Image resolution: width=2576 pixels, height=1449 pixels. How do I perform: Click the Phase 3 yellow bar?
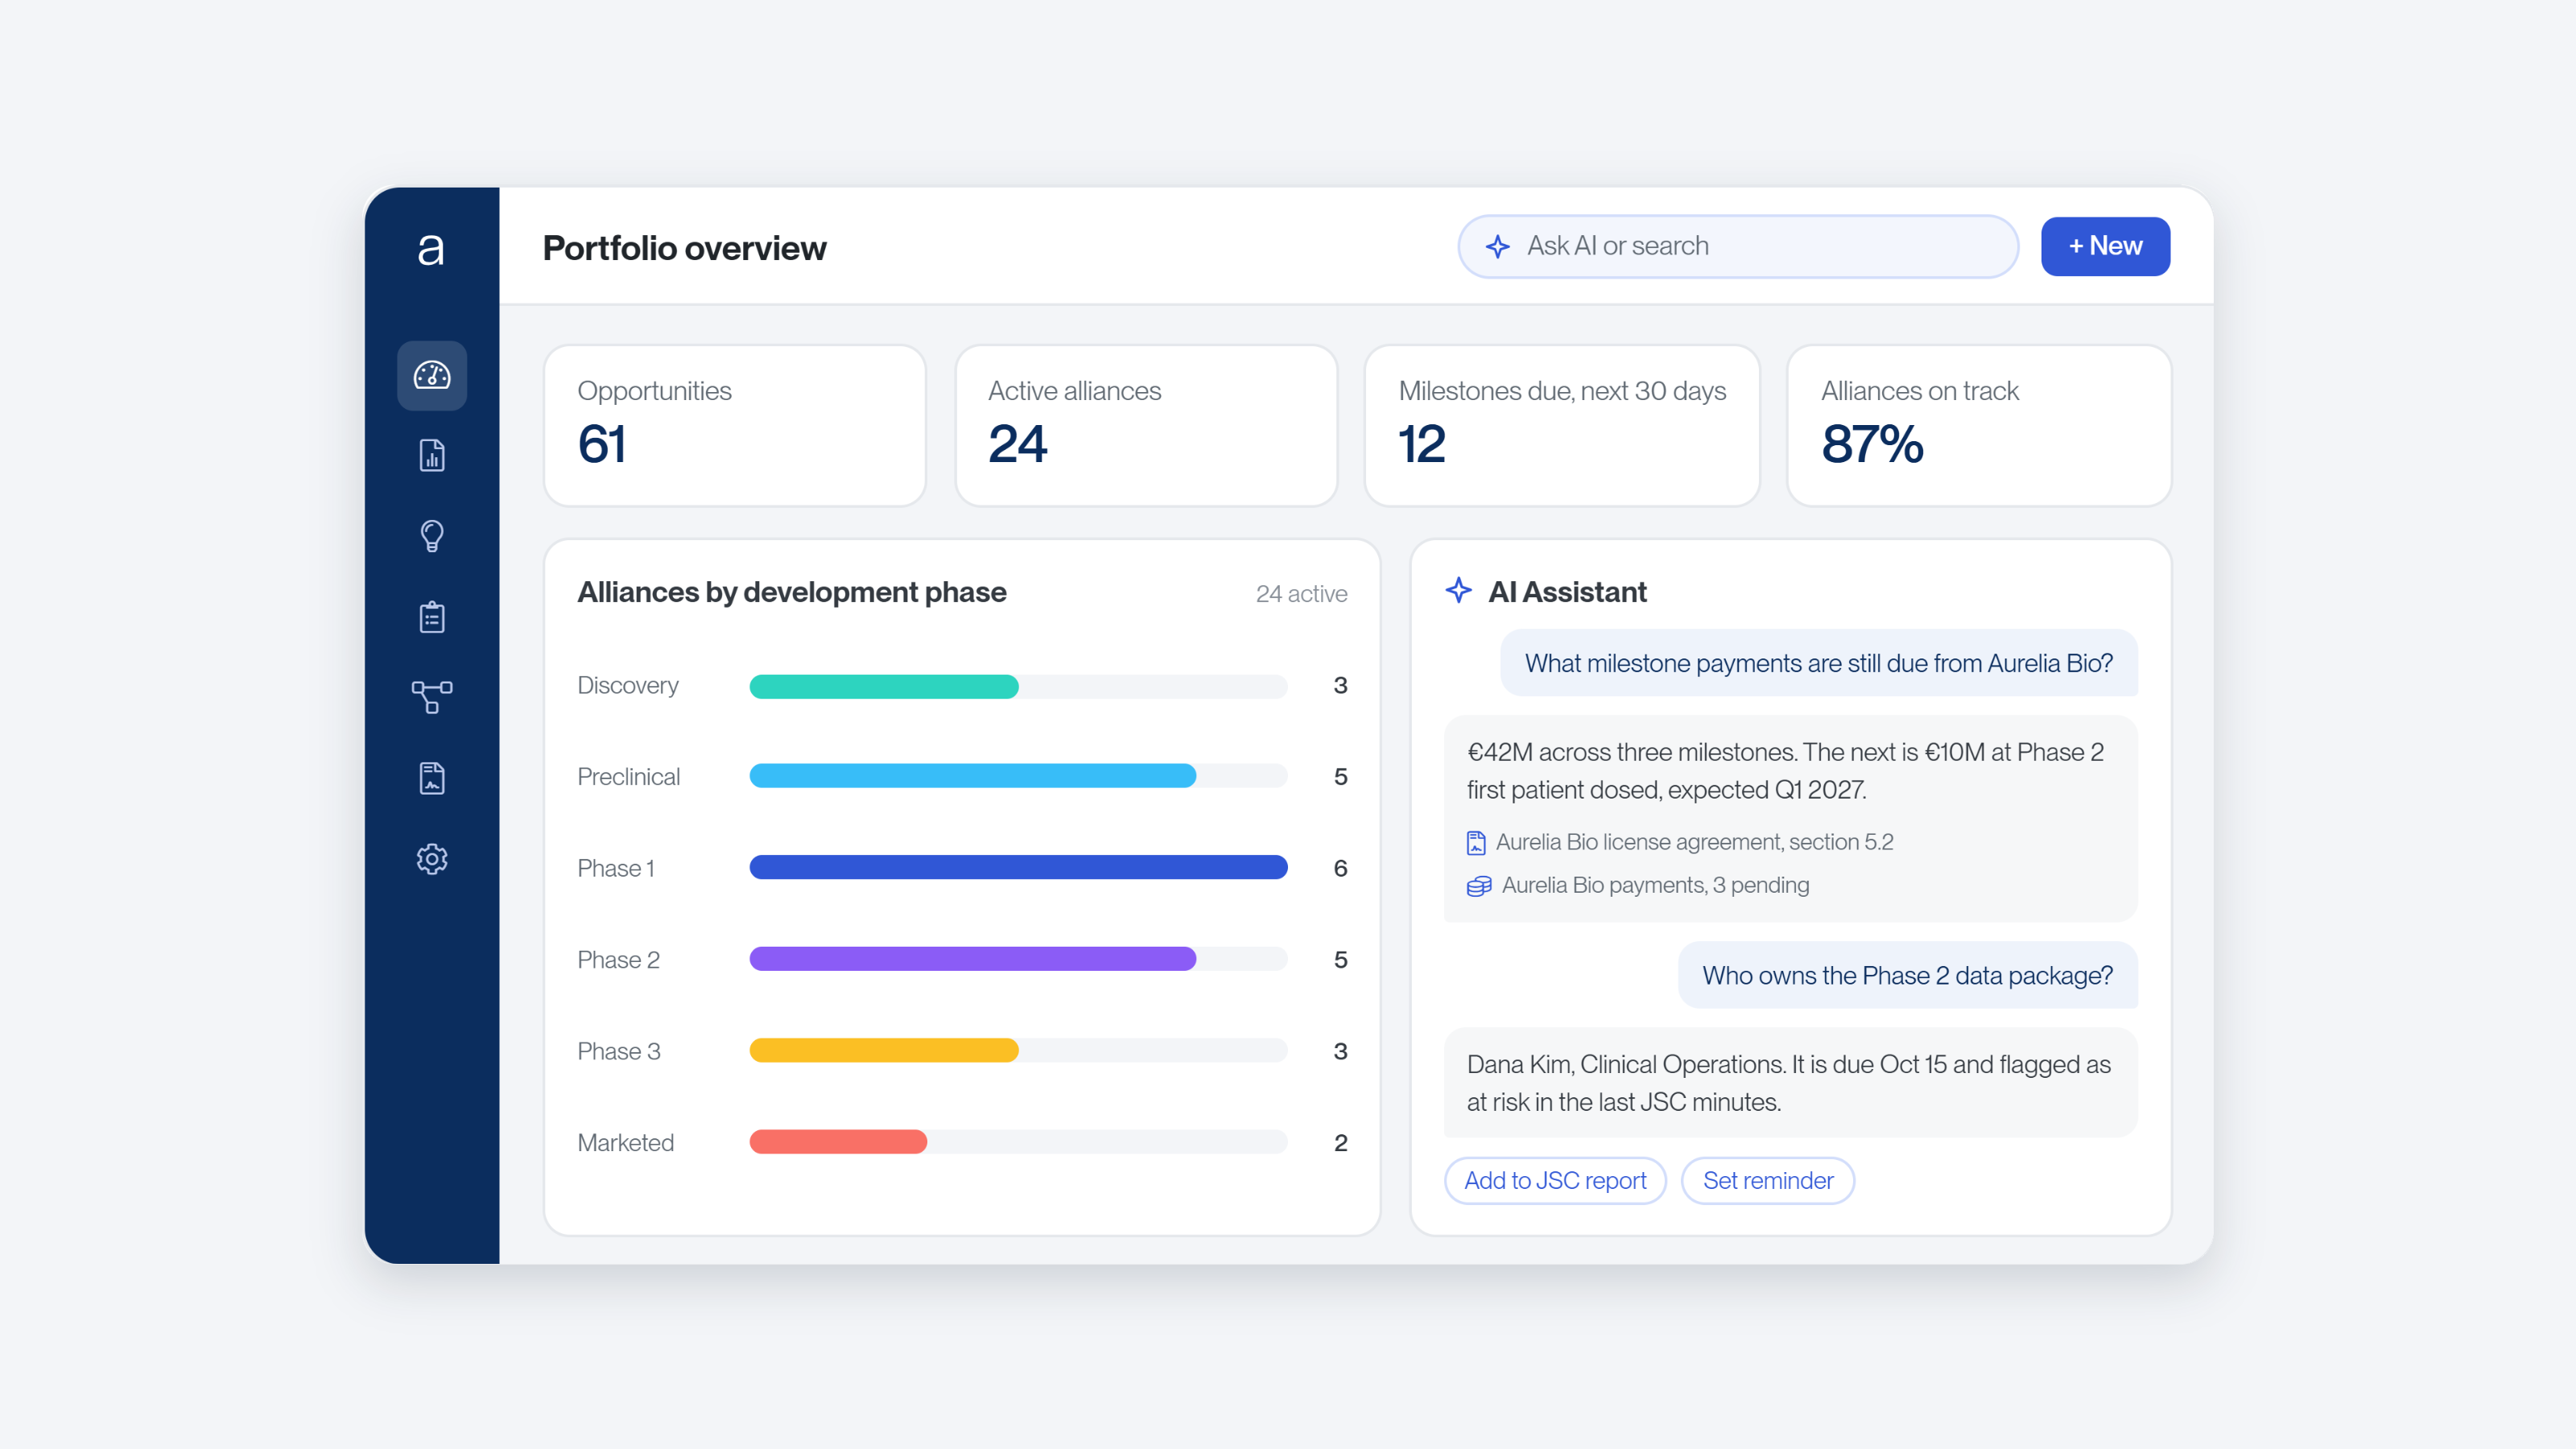pos(884,1050)
